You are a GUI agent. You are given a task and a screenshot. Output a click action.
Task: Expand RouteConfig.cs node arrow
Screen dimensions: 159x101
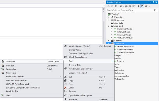pyautogui.click(x=111, y=35)
